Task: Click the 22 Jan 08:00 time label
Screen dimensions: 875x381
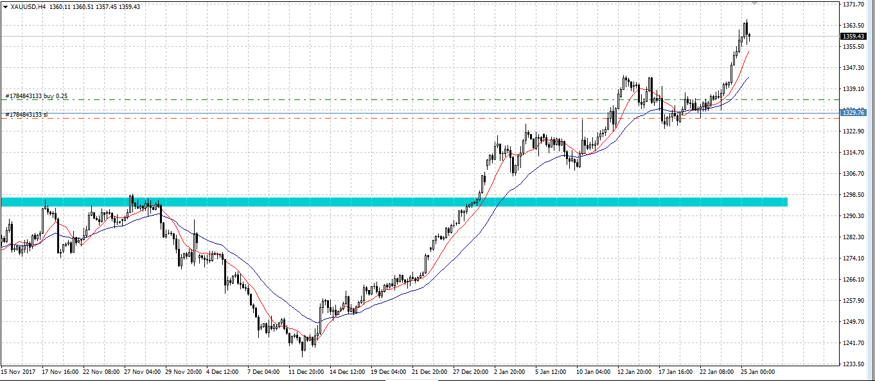Action: point(718,372)
